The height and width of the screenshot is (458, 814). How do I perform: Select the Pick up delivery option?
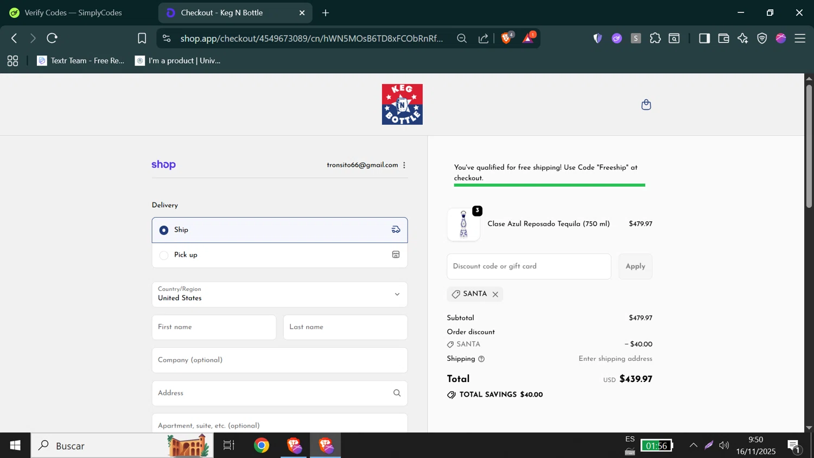pyautogui.click(x=279, y=255)
